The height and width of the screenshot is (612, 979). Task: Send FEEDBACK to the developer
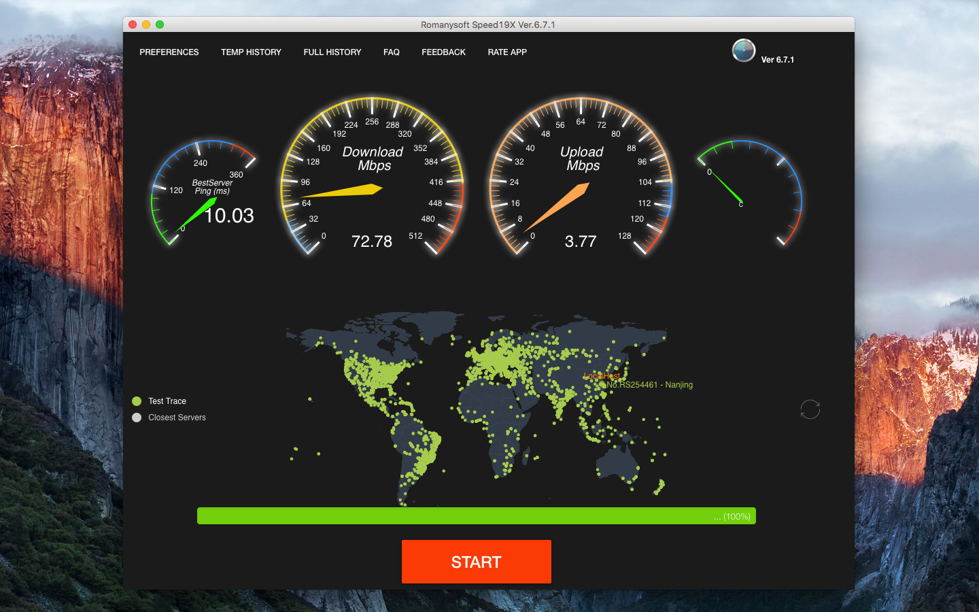click(443, 52)
